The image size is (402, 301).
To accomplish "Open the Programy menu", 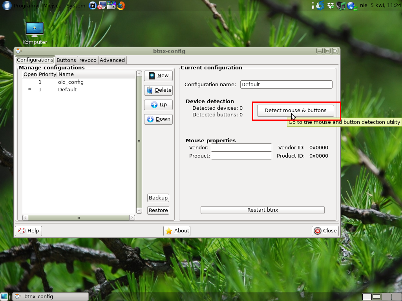I will [x=26, y=5].
